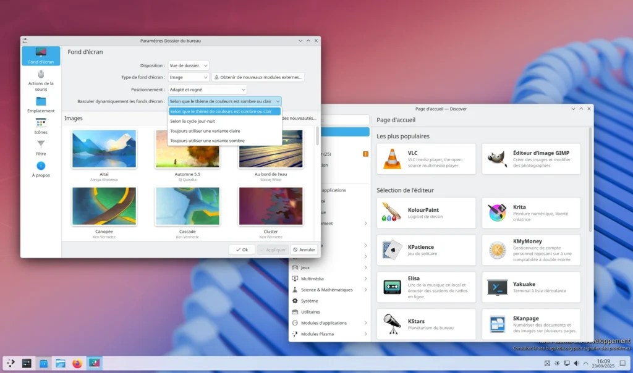
Task: Open the Icônes settings page
Action: click(41, 126)
